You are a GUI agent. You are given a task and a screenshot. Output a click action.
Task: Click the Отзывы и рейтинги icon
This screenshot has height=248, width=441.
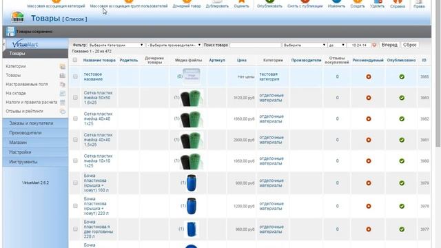tap(63, 112)
